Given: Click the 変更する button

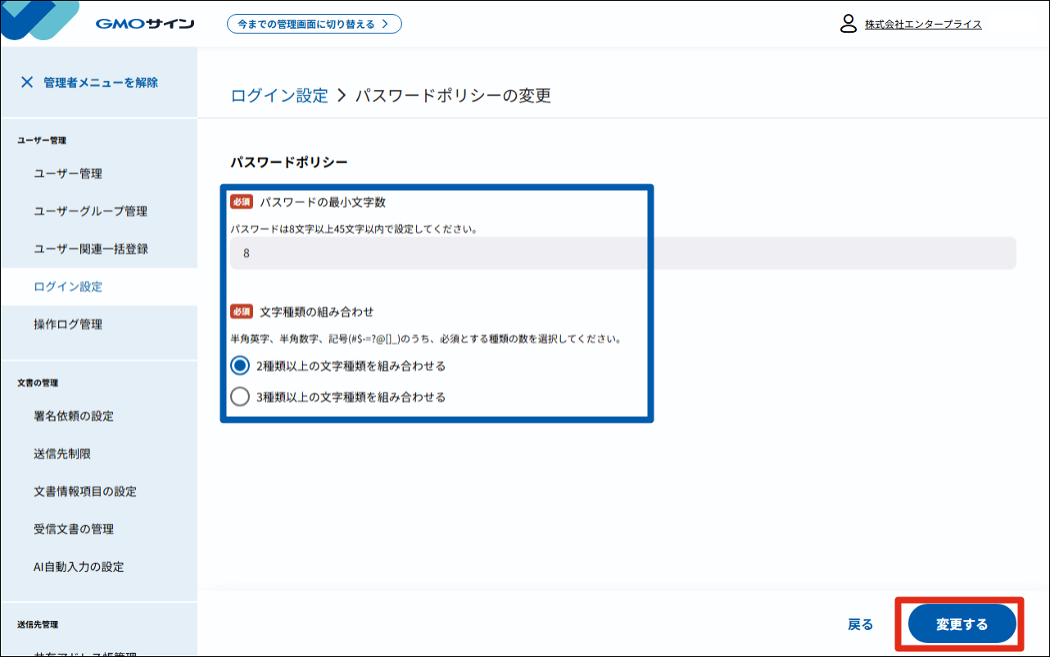Looking at the screenshot, I should [x=962, y=624].
